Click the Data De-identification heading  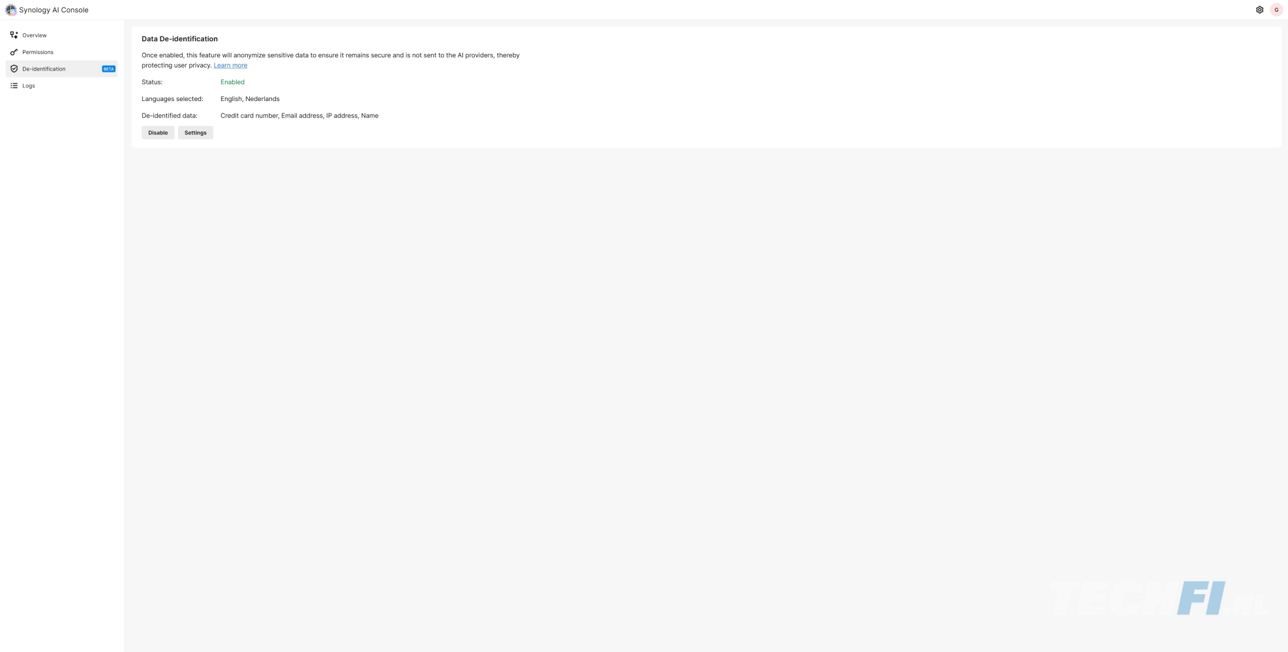tap(179, 39)
